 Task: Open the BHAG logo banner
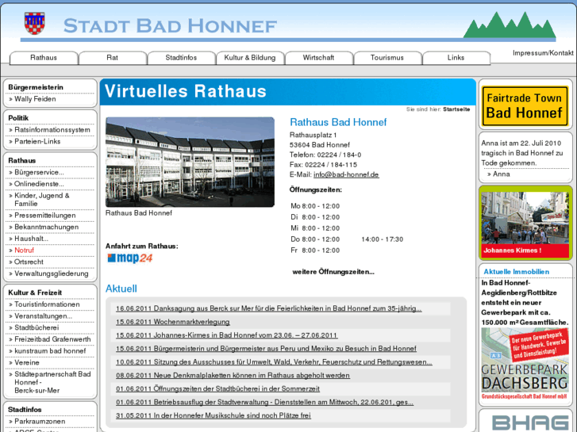(x=530, y=422)
